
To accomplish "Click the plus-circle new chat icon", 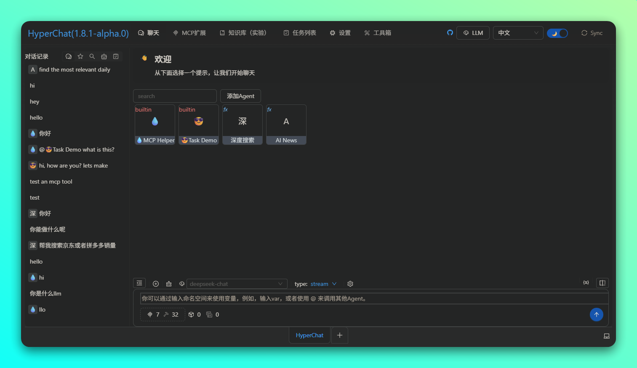I will pos(156,284).
